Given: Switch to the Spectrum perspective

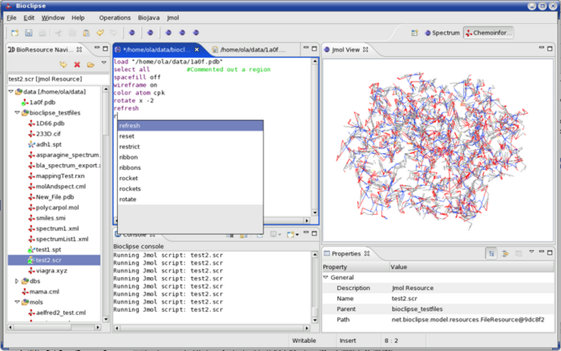Looking at the screenshot, I should 442,33.
